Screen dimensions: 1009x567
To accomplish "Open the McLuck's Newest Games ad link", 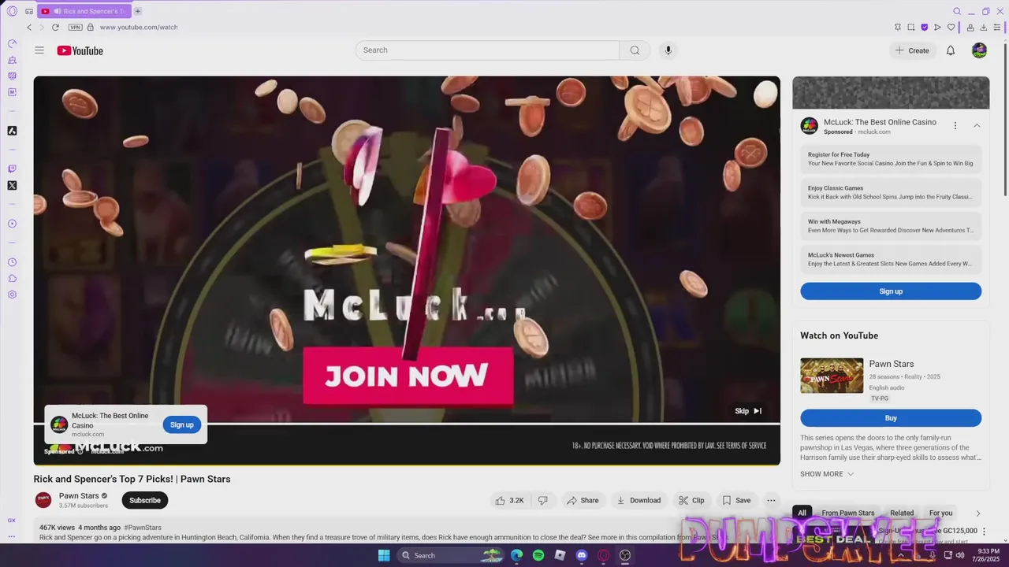I will pyautogui.click(x=891, y=259).
